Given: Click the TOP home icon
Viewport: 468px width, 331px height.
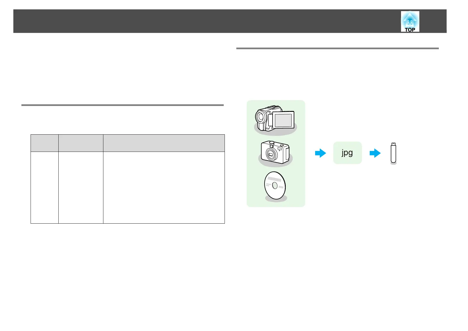Looking at the screenshot, I should point(410,21).
